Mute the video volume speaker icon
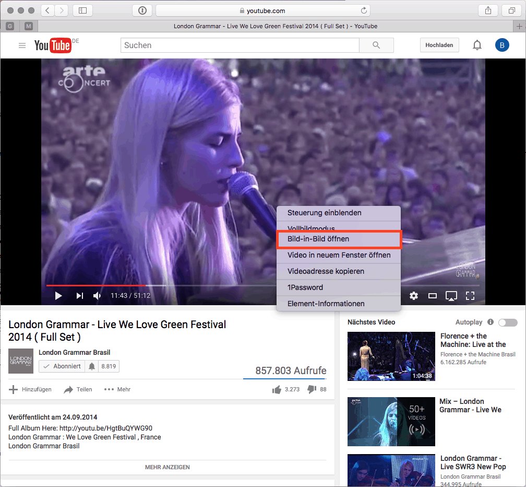526x487 pixels. click(97, 296)
